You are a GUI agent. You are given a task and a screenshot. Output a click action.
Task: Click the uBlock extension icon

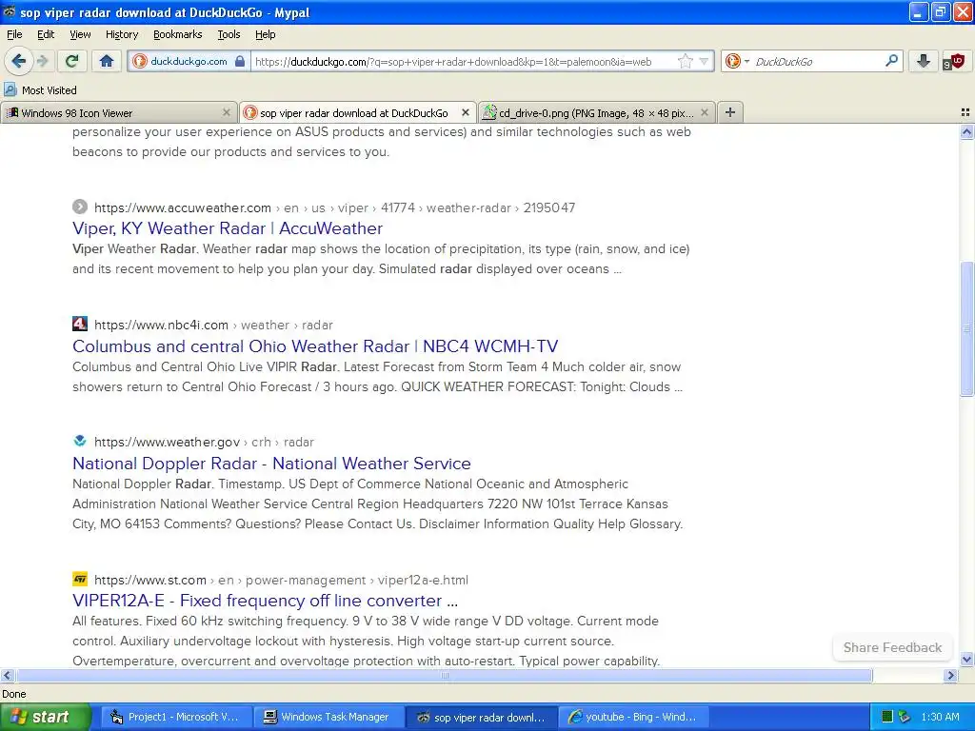coord(953,61)
